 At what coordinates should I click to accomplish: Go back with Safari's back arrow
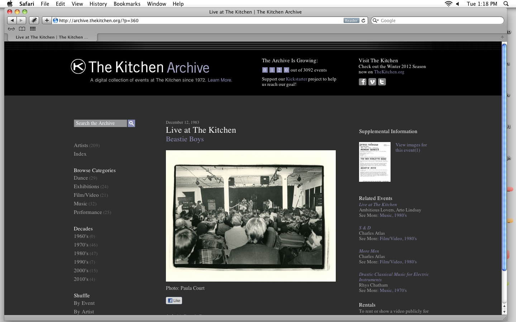pyautogui.click(x=12, y=20)
